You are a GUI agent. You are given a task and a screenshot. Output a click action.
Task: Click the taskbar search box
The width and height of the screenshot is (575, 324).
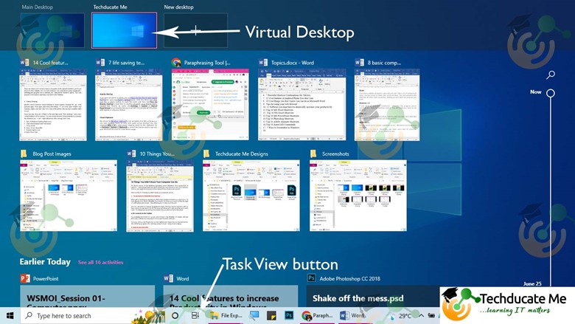(x=88, y=315)
